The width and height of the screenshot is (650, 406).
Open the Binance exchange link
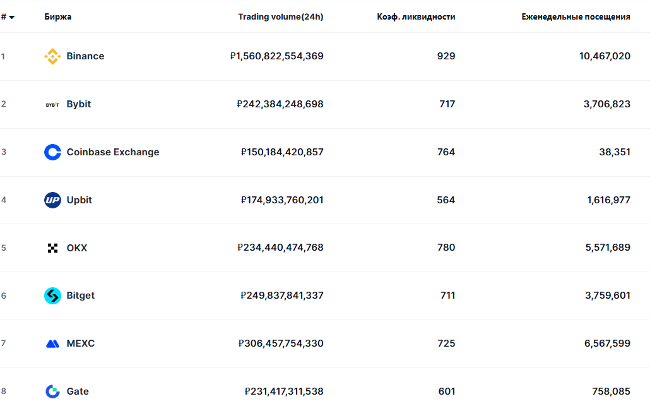click(x=85, y=56)
